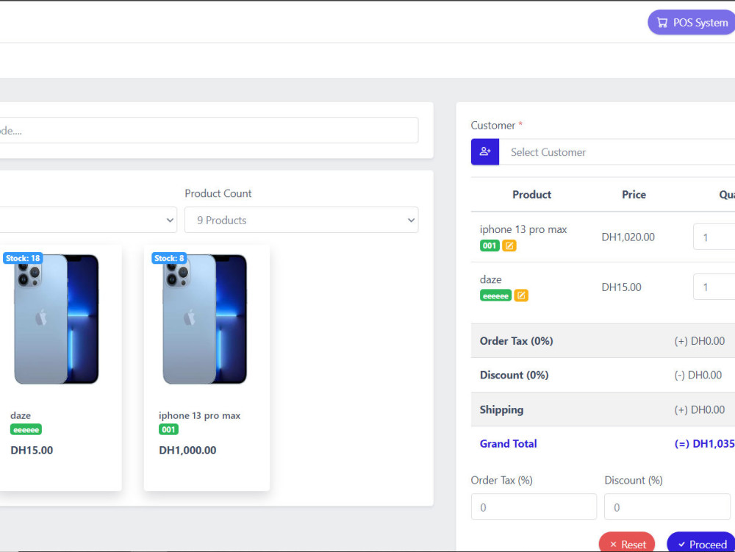Viewport: 735px width, 552px height.
Task: Focus the daze quantity field
Action: pyautogui.click(x=714, y=287)
